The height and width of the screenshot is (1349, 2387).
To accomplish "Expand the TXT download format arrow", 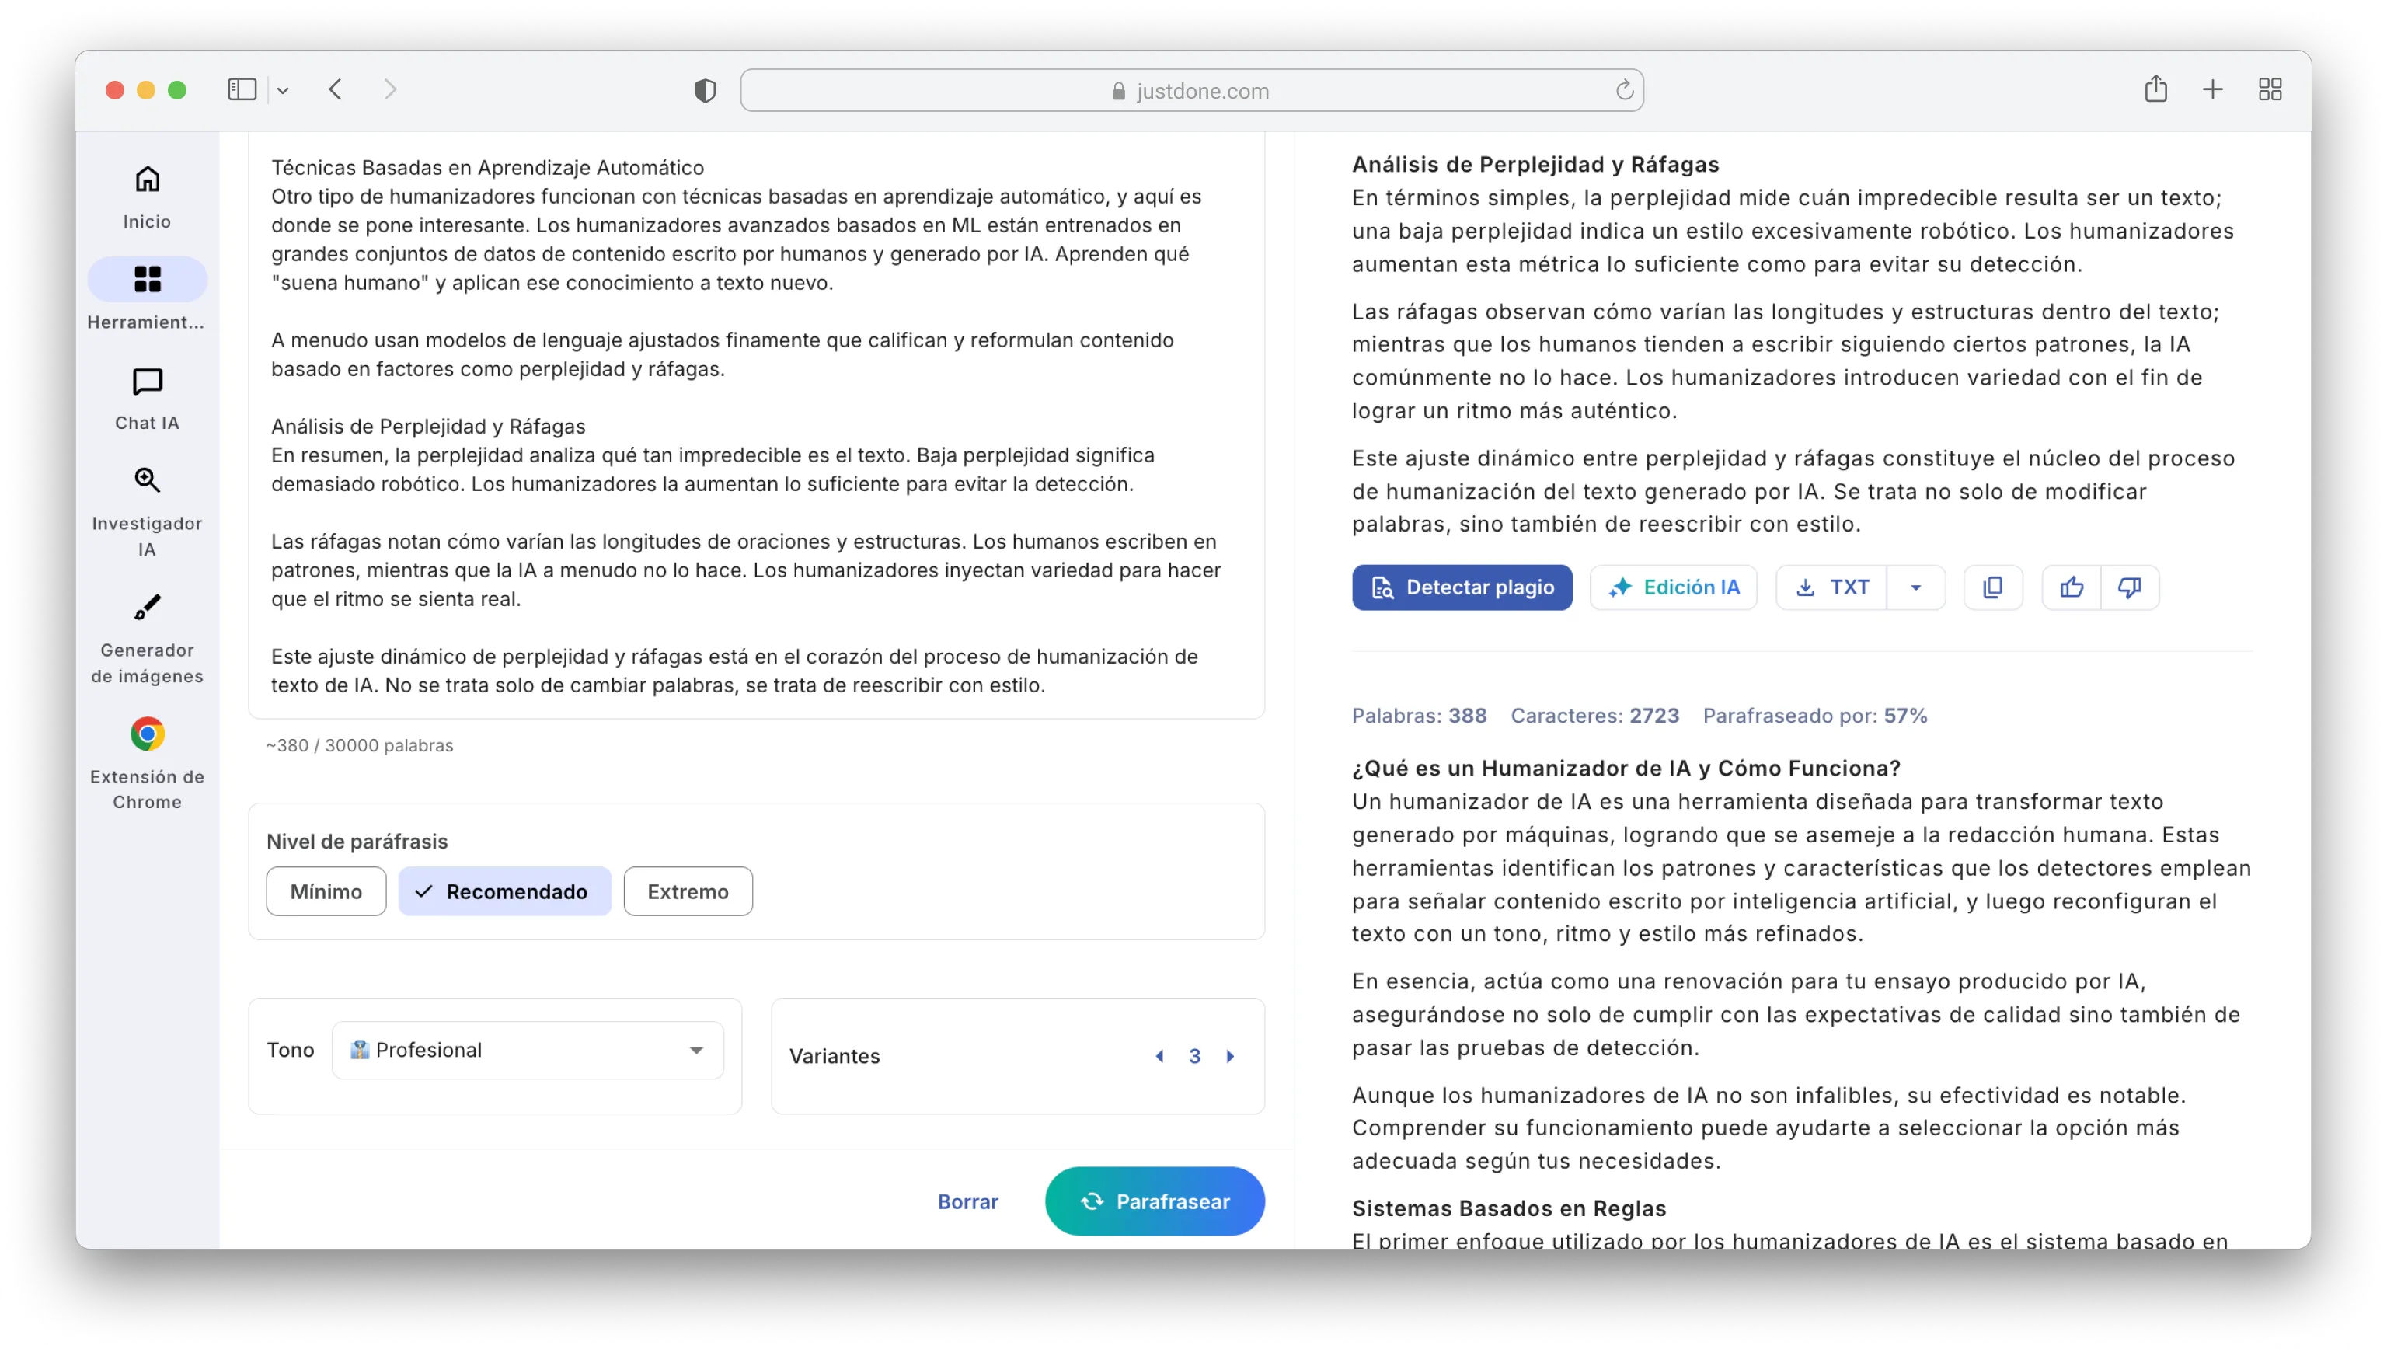I will pos(1915,587).
